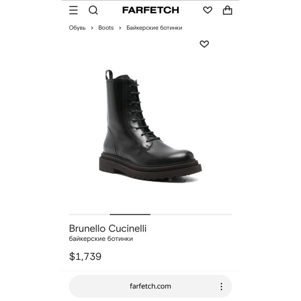
Task: Open the search magnifier icon
Action: 93,10
